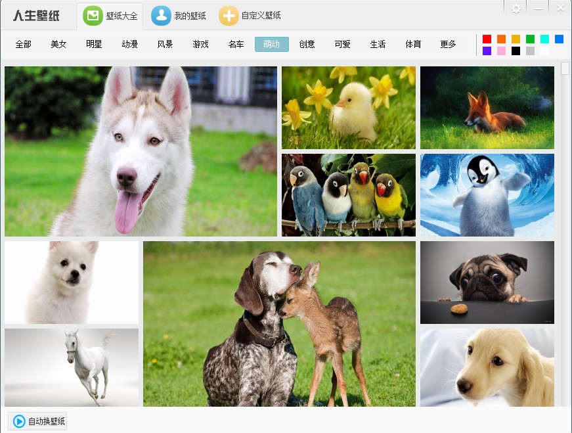Click play icon for 自动换壁纸
Viewport: 572px width, 433px height.
coord(20,421)
